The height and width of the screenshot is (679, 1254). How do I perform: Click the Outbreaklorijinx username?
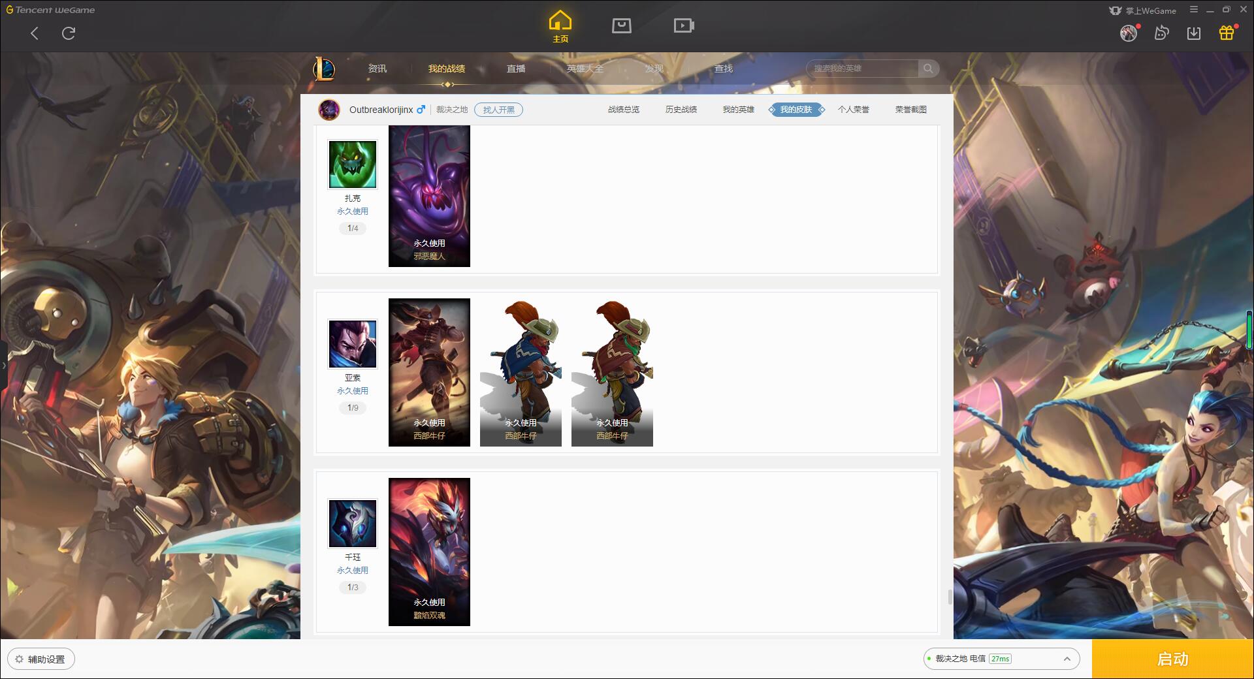[381, 110]
